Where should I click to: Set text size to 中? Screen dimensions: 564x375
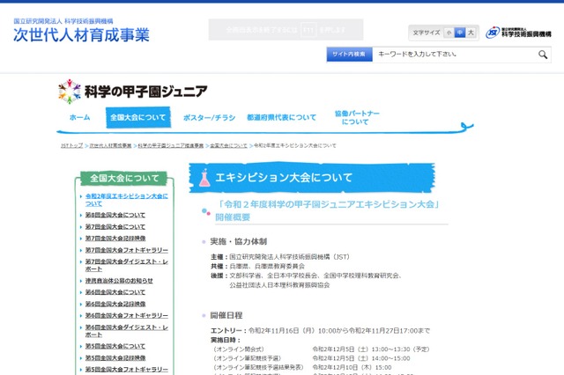click(x=460, y=33)
